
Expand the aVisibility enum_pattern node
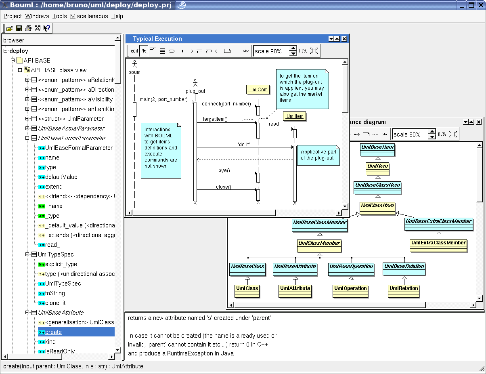[27, 99]
